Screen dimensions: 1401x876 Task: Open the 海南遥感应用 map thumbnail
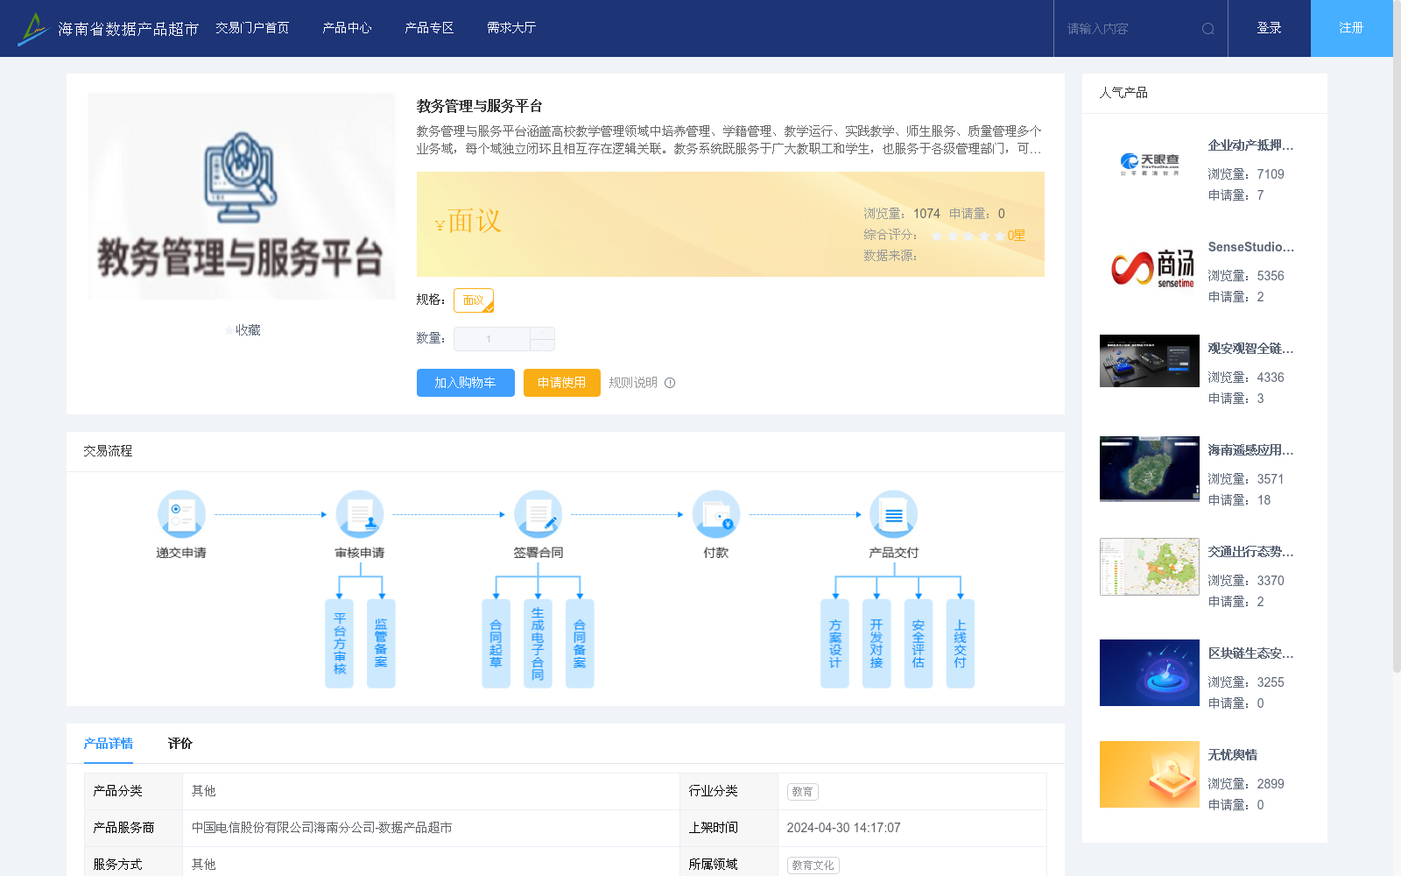pyautogui.click(x=1150, y=469)
